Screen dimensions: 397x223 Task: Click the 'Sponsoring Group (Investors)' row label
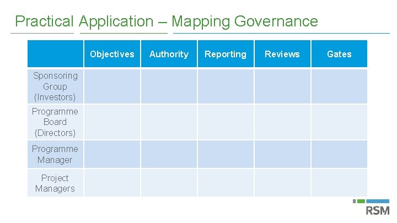point(55,86)
